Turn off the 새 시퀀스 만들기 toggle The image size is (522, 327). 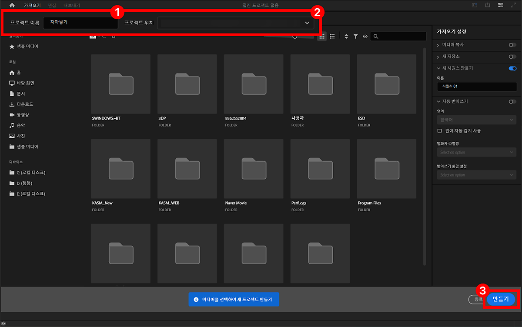pos(512,68)
